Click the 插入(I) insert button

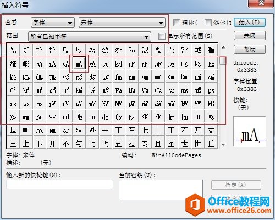(x=250, y=23)
